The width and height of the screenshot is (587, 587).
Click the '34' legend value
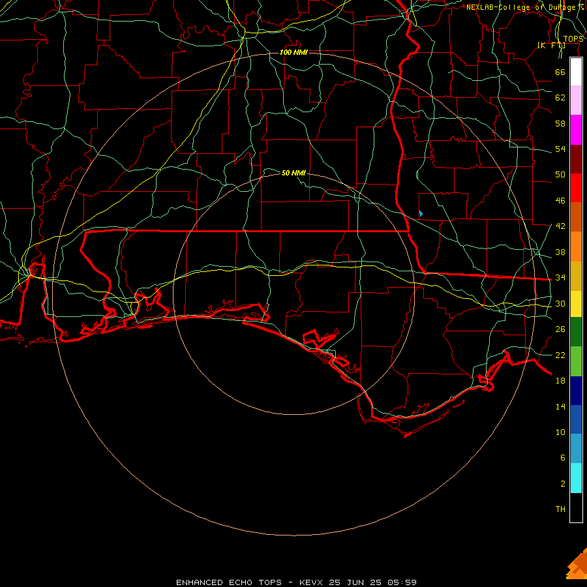click(560, 278)
